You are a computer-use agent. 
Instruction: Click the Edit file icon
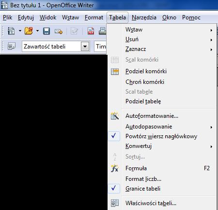(74, 31)
